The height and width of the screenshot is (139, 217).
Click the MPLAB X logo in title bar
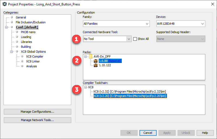tap(4, 4)
